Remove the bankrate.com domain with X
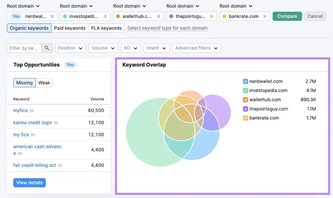The height and width of the screenshot is (198, 333). pos(265,16)
